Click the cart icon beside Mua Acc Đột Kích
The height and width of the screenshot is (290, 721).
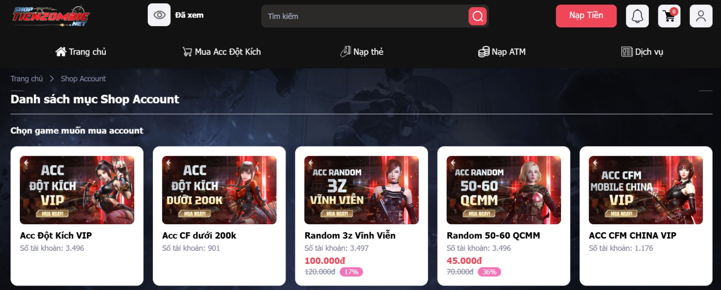click(x=187, y=52)
